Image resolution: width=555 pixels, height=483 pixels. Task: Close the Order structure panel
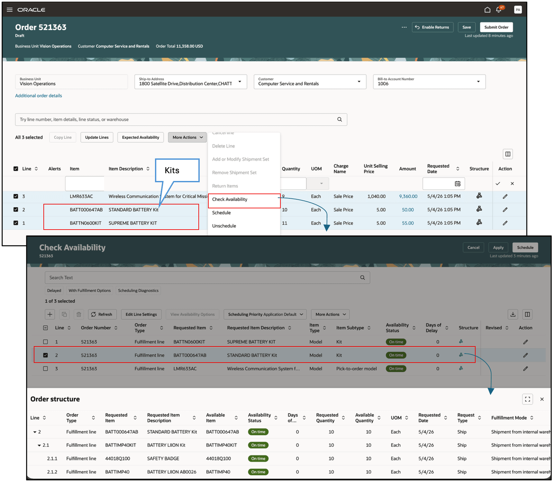click(x=542, y=399)
